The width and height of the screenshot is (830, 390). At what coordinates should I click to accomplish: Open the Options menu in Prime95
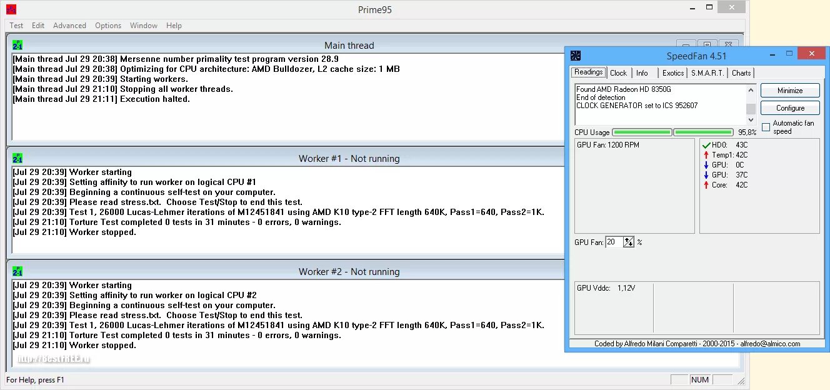[108, 26]
